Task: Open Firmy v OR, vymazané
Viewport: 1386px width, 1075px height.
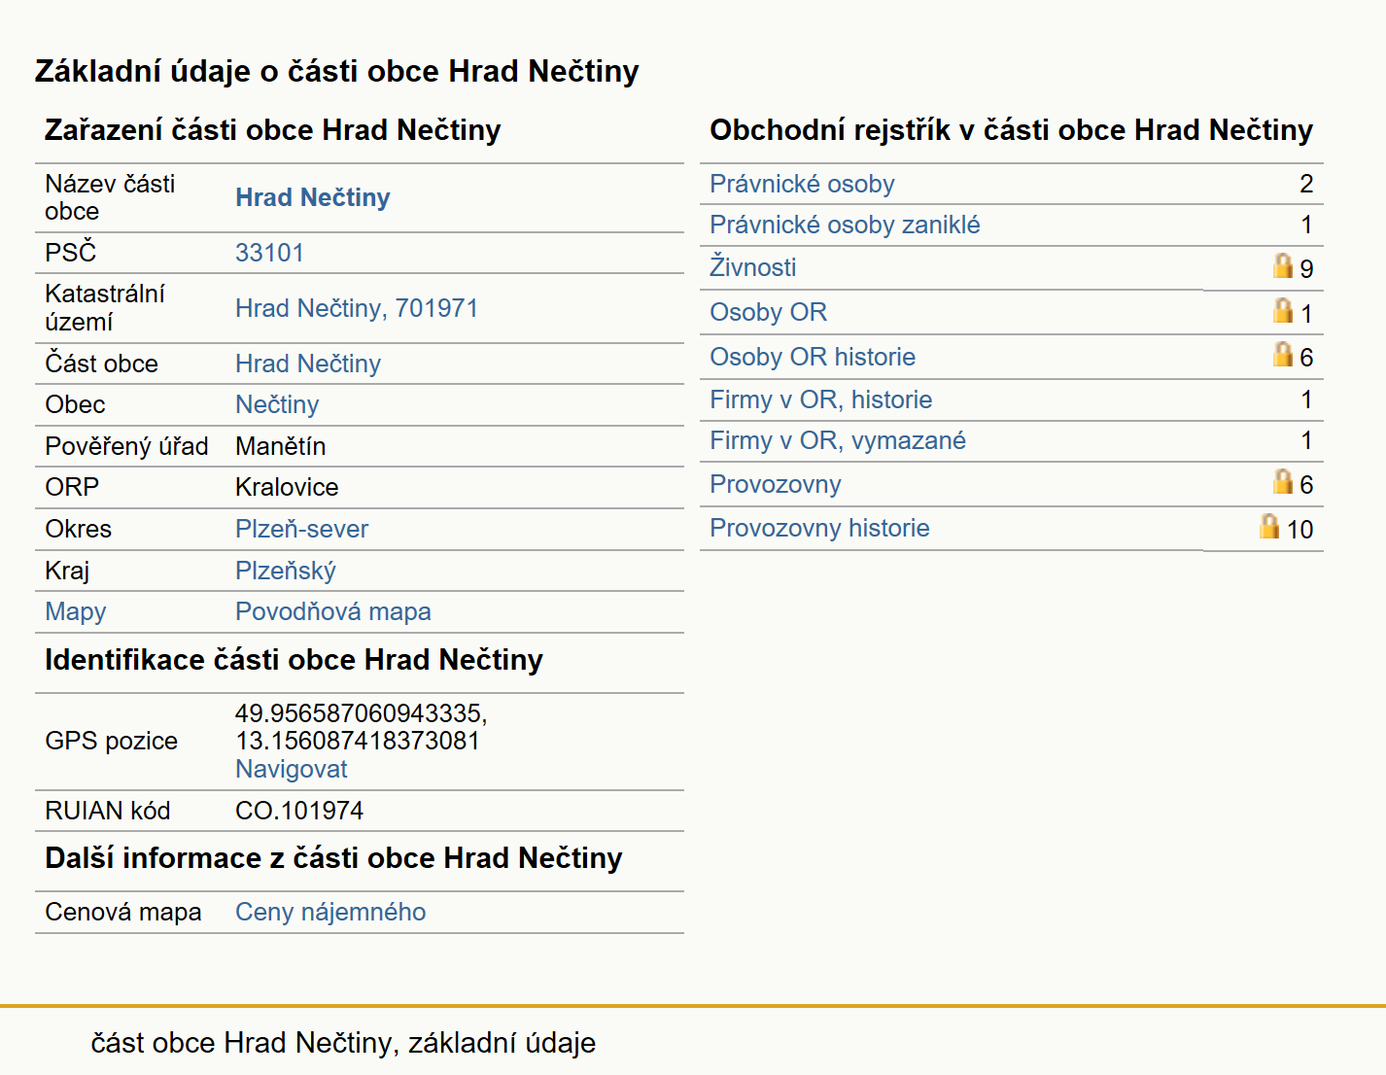Action: [x=837, y=440]
